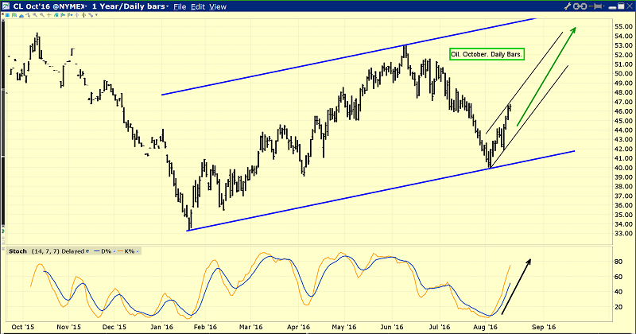
Task: Click the app chart icon at title bar start
Action: coord(6,6)
